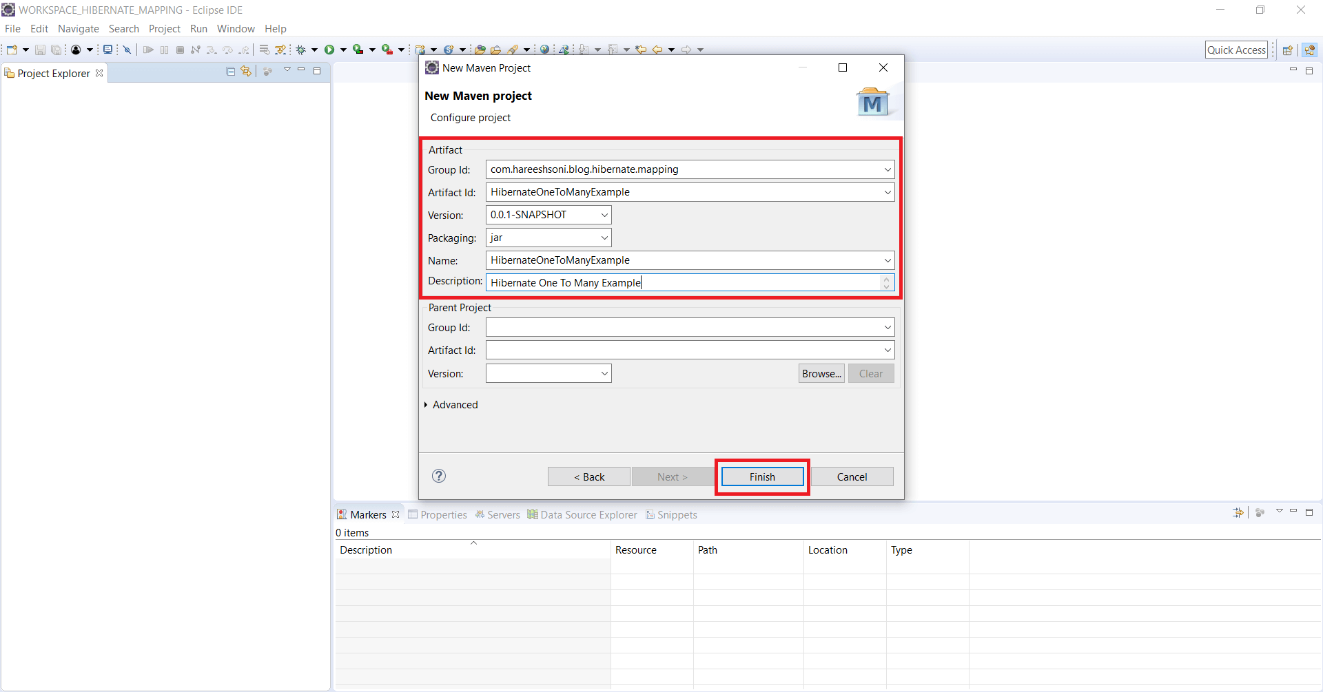The height and width of the screenshot is (692, 1323).
Task: Click the Description field spinner arrows
Action: tap(886, 282)
